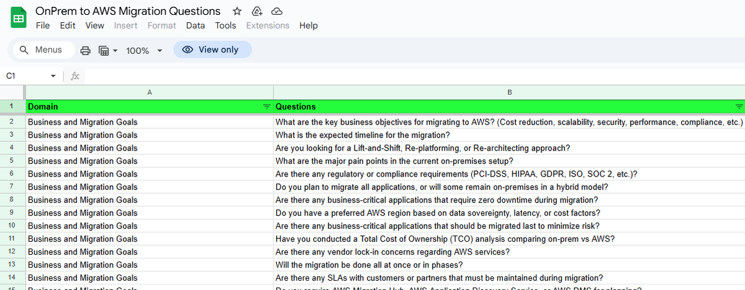Viewport: 745px width, 290px height.
Task: Click the expected timeline question cell
Action: coord(509,135)
